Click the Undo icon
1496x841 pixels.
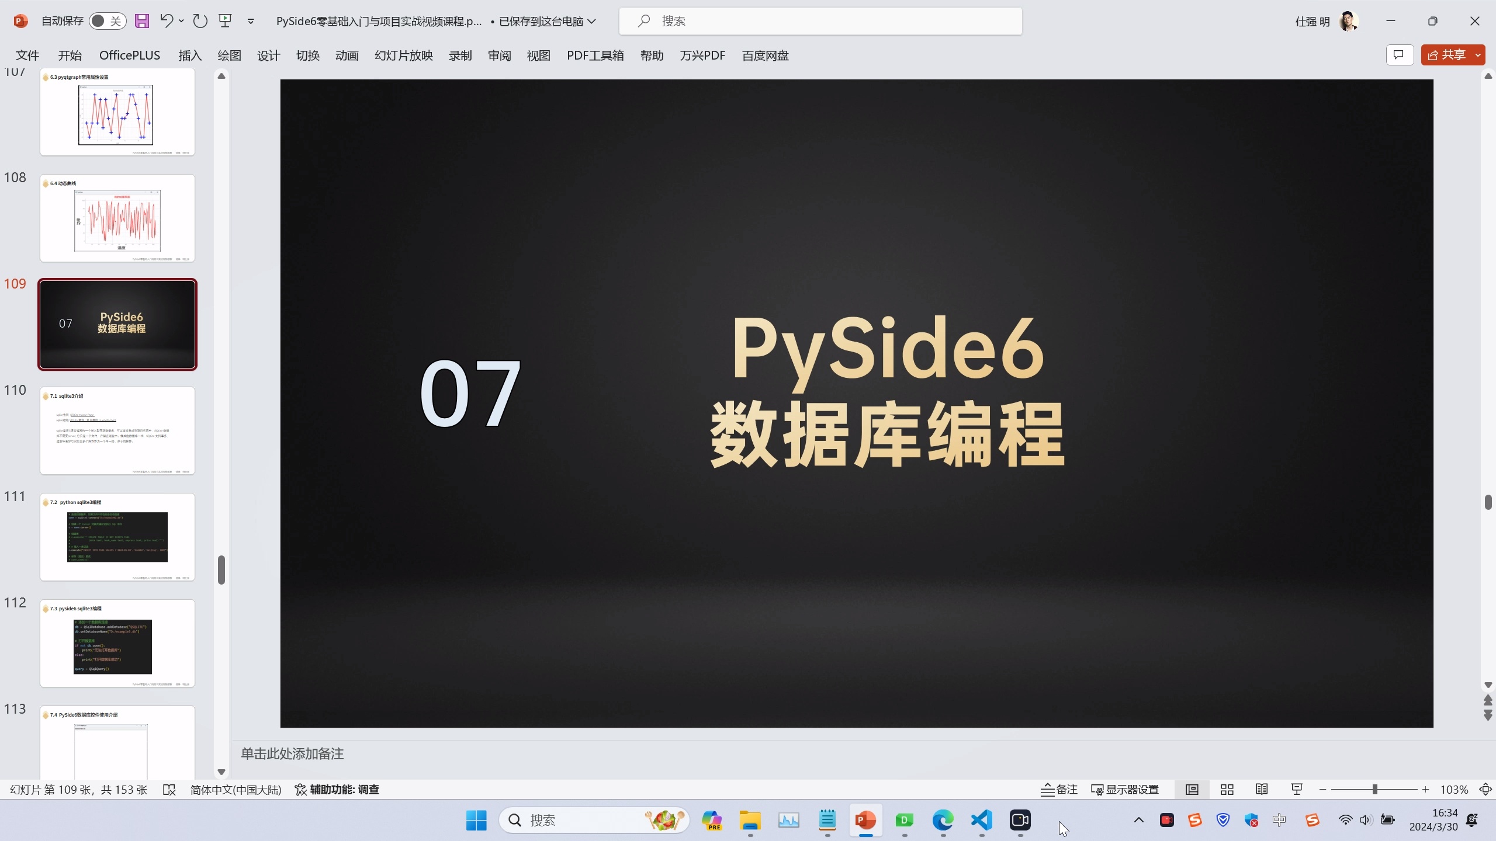(167, 20)
